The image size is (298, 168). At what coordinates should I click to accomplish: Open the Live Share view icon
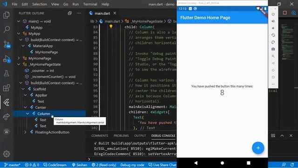pyautogui.click(x=7, y=117)
